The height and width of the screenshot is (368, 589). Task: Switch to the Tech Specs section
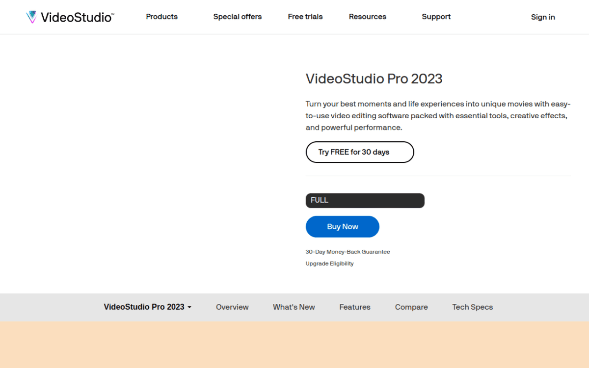click(472, 307)
